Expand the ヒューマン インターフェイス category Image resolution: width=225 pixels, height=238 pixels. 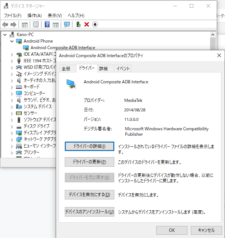tap(12, 146)
